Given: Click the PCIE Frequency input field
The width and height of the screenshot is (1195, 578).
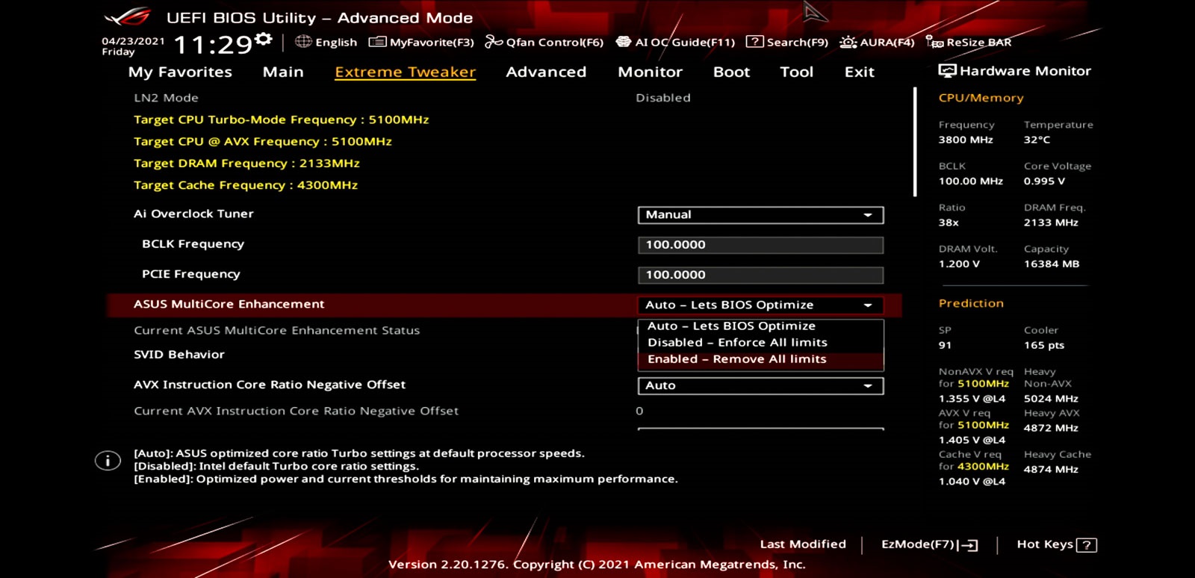Looking at the screenshot, I should tap(760, 275).
